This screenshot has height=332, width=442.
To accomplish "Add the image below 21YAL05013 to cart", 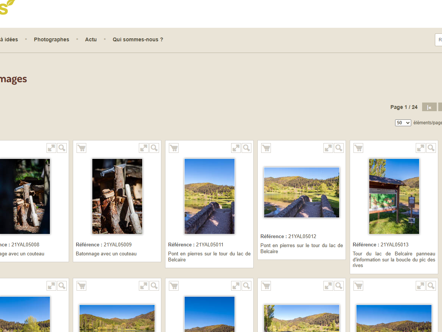I will tap(358, 286).
